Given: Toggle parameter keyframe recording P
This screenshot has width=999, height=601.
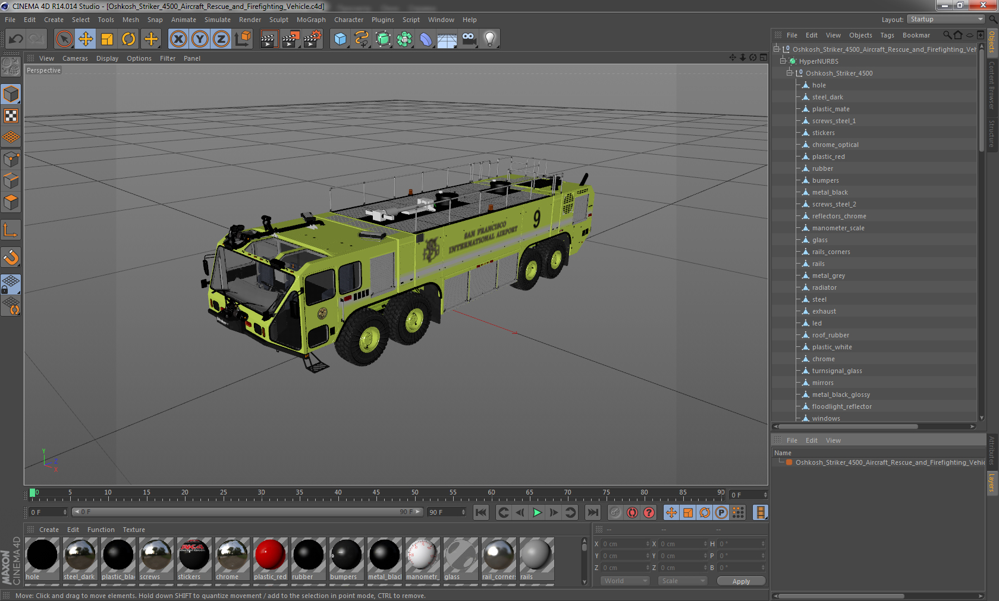Looking at the screenshot, I should pyautogui.click(x=721, y=512).
